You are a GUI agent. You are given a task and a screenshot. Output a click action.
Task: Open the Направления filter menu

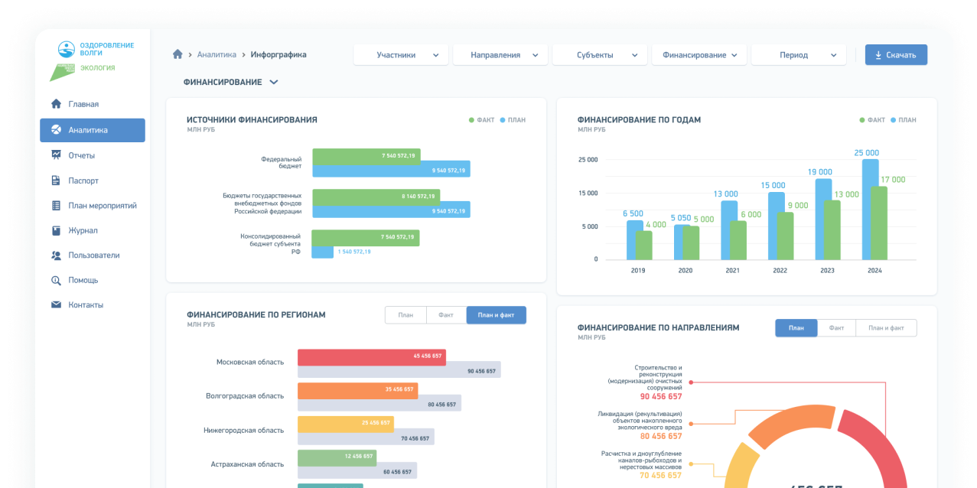(x=500, y=55)
